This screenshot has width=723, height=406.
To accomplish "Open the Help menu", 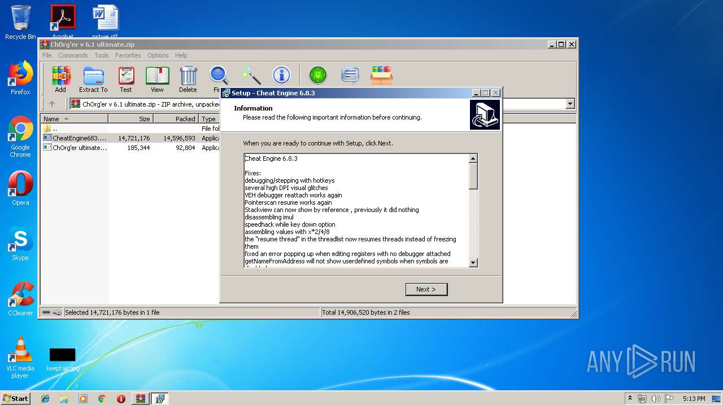I will point(181,55).
